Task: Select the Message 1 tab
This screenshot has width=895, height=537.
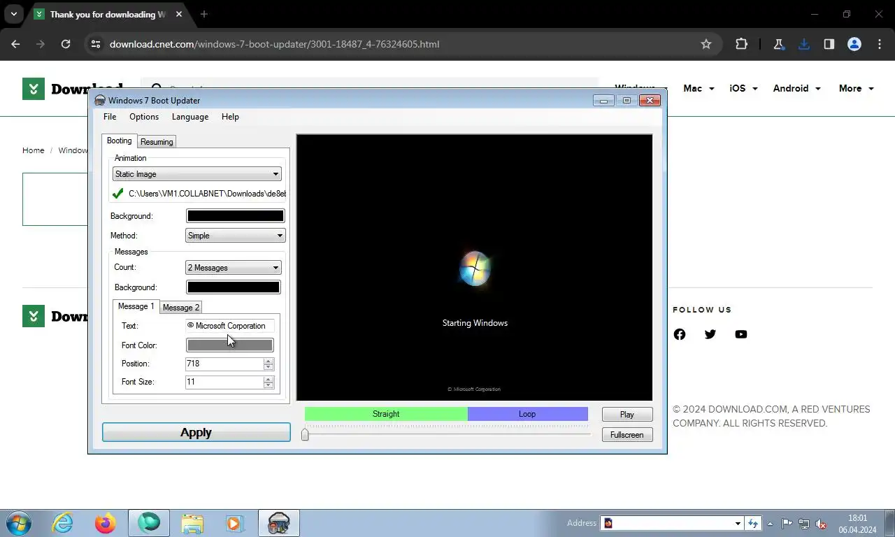Action: coord(136,306)
